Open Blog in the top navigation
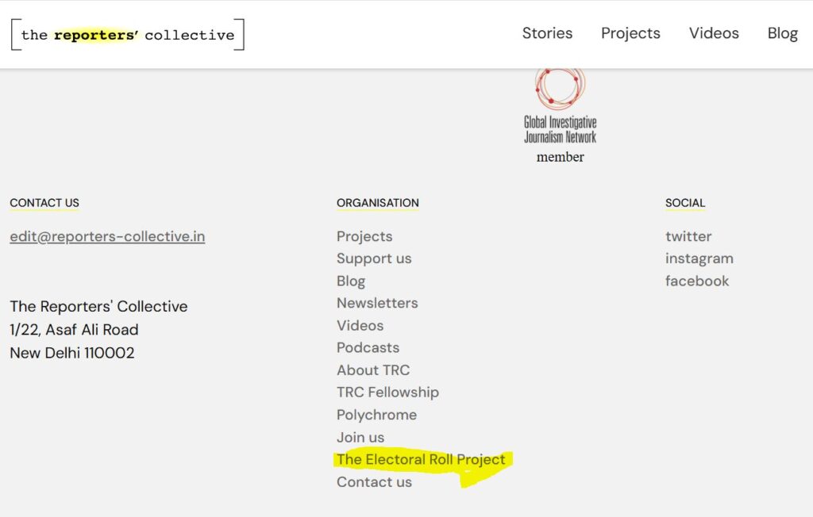This screenshot has width=813, height=517. pos(782,33)
